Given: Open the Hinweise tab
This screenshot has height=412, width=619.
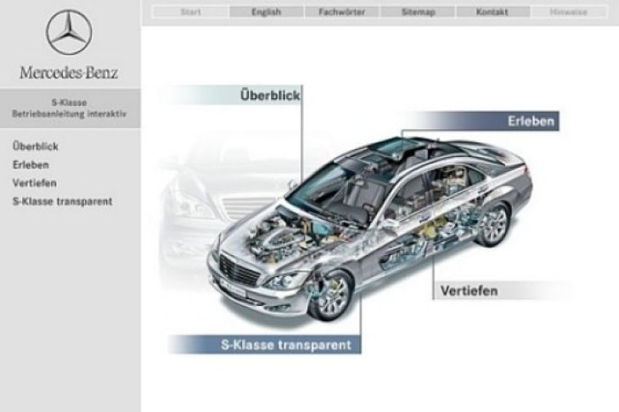Looking at the screenshot, I should point(568,12).
